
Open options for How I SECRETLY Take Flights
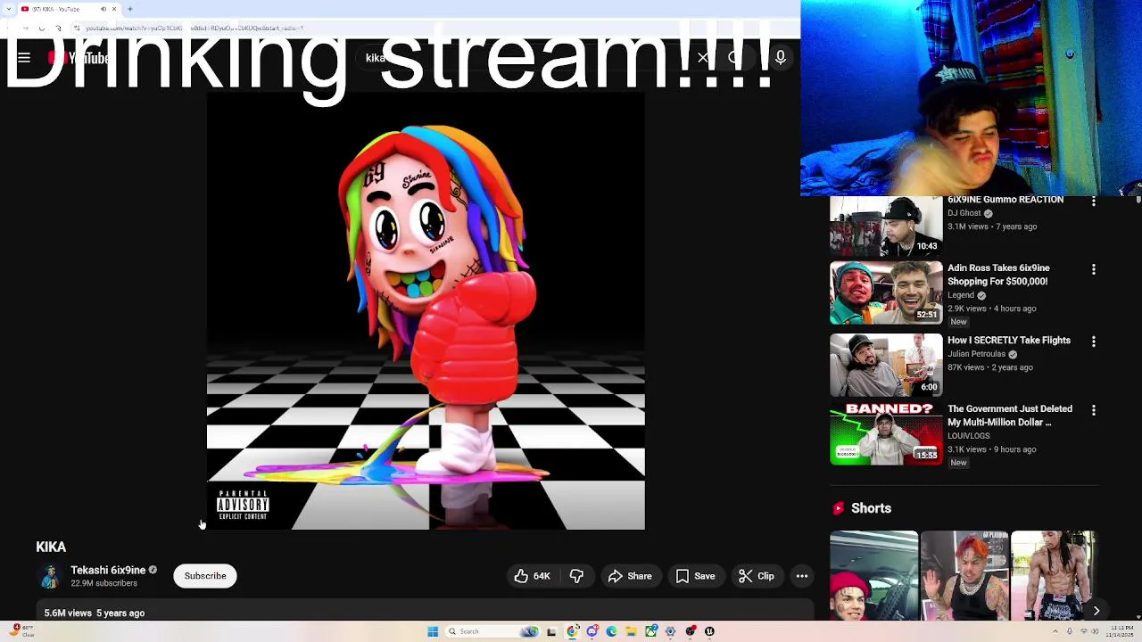[1094, 342]
